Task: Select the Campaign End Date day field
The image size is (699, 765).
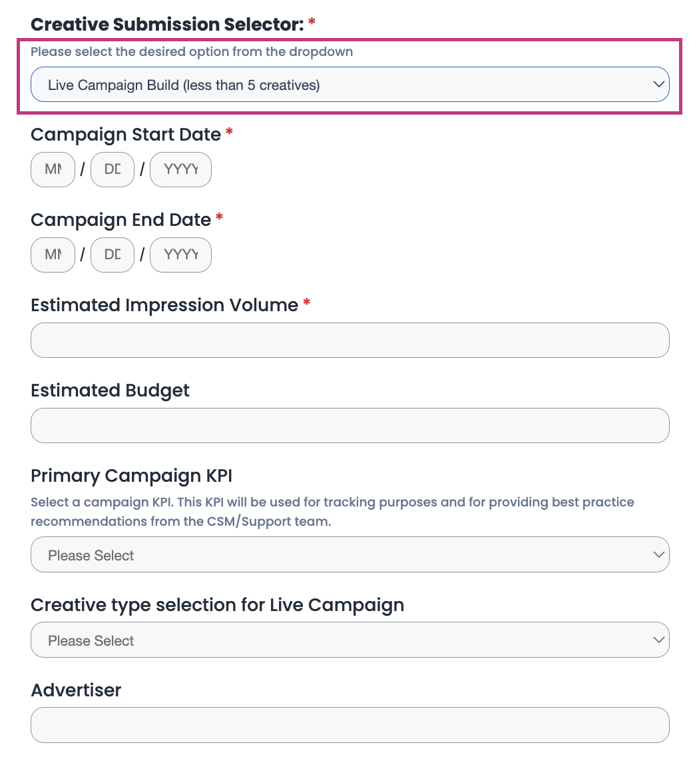Action: [113, 255]
